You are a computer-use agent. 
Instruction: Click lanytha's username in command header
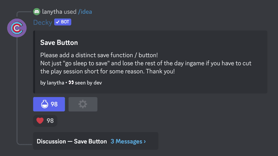click(x=52, y=12)
